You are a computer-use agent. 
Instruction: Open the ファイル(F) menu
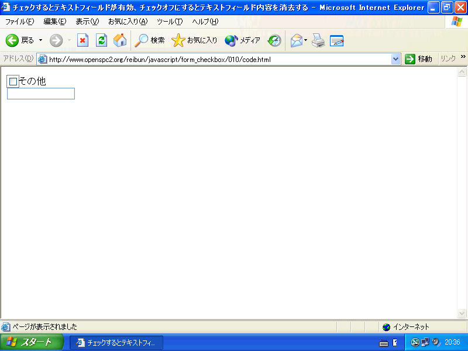(20, 22)
